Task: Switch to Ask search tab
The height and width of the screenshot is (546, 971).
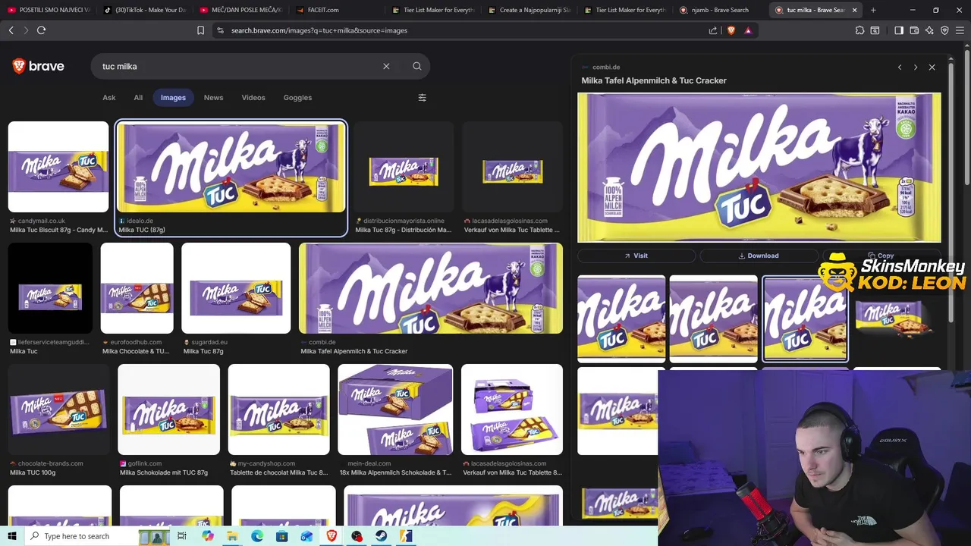Action: click(x=109, y=97)
